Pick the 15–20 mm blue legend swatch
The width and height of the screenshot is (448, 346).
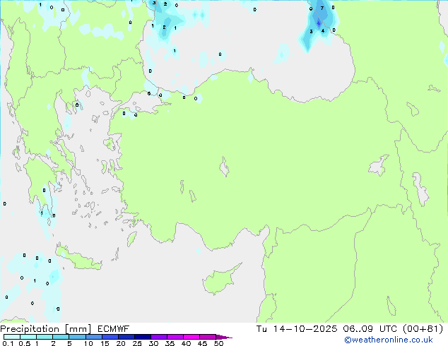coord(110,337)
